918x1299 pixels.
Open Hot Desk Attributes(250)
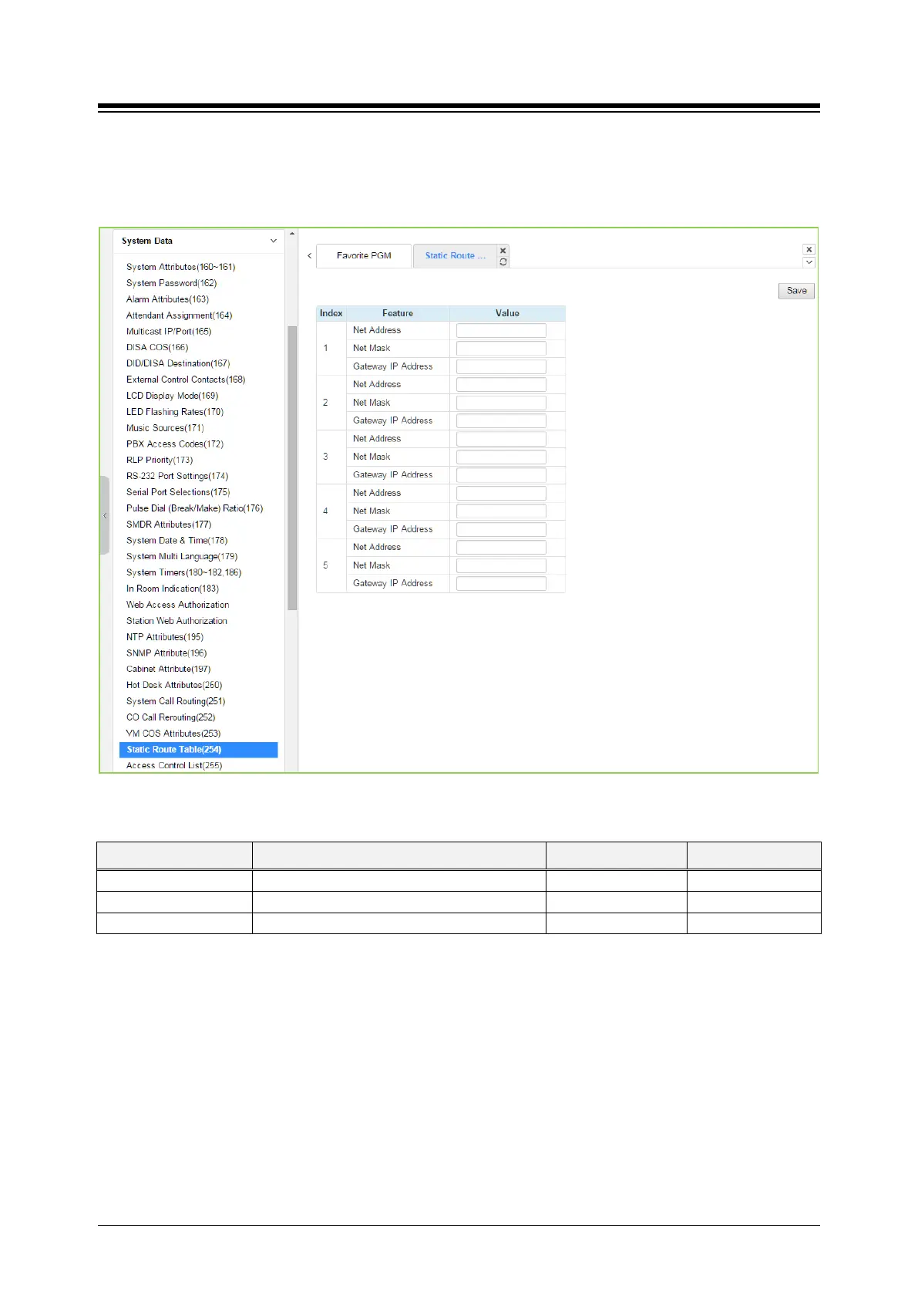pyautogui.click(x=174, y=685)
